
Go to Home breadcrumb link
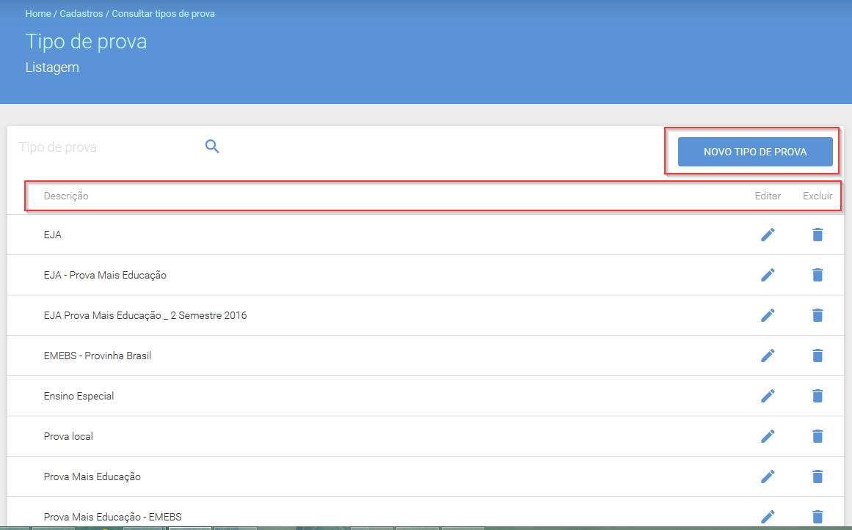(38, 14)
